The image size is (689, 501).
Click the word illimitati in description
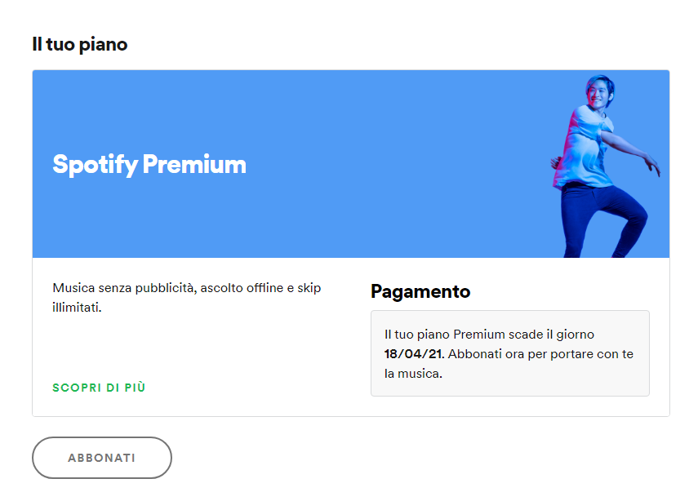point(77,308)
